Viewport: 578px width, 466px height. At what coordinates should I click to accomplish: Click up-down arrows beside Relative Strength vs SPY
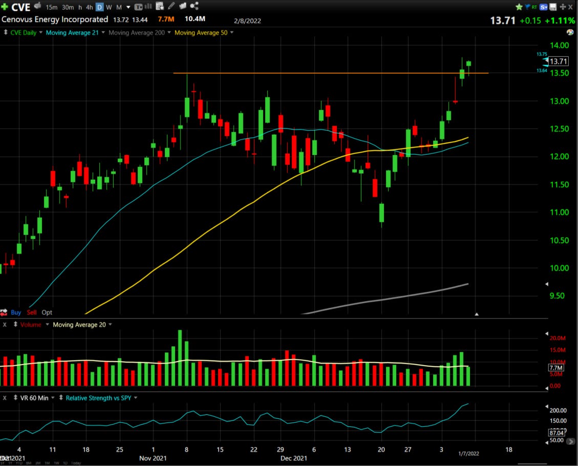tap(61, 398)
